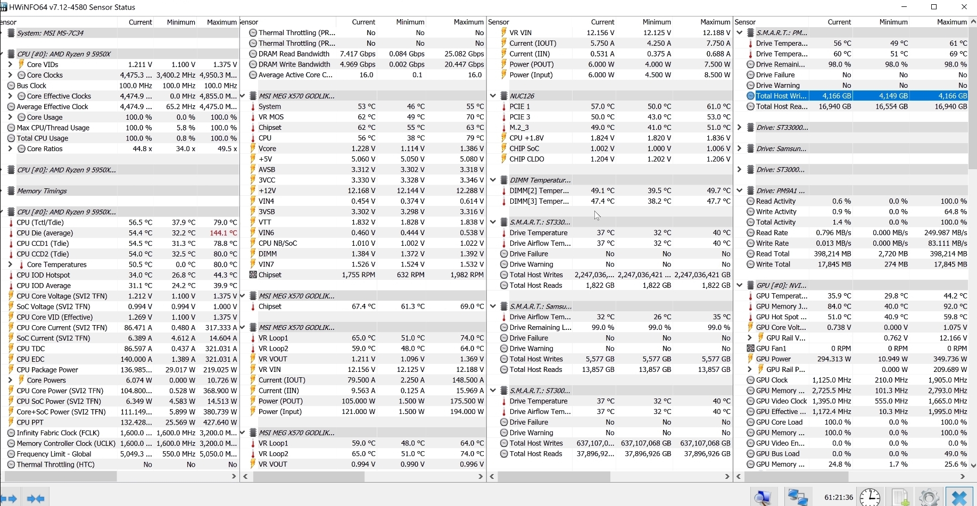Select the Max CPU/Thread Usage row
Screen dimensions: 977x506
[x=122, y=128]
